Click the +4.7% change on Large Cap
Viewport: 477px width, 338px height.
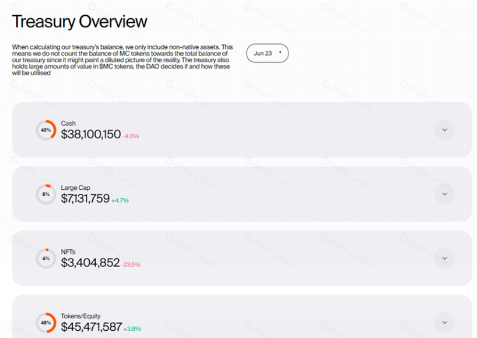click(x=120, y=200)
